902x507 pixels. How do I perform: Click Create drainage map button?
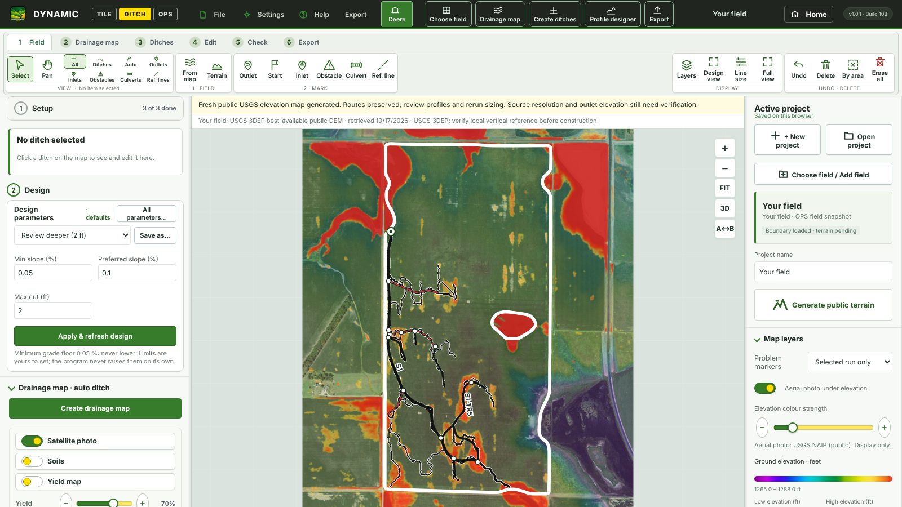[x=95, y=408]
